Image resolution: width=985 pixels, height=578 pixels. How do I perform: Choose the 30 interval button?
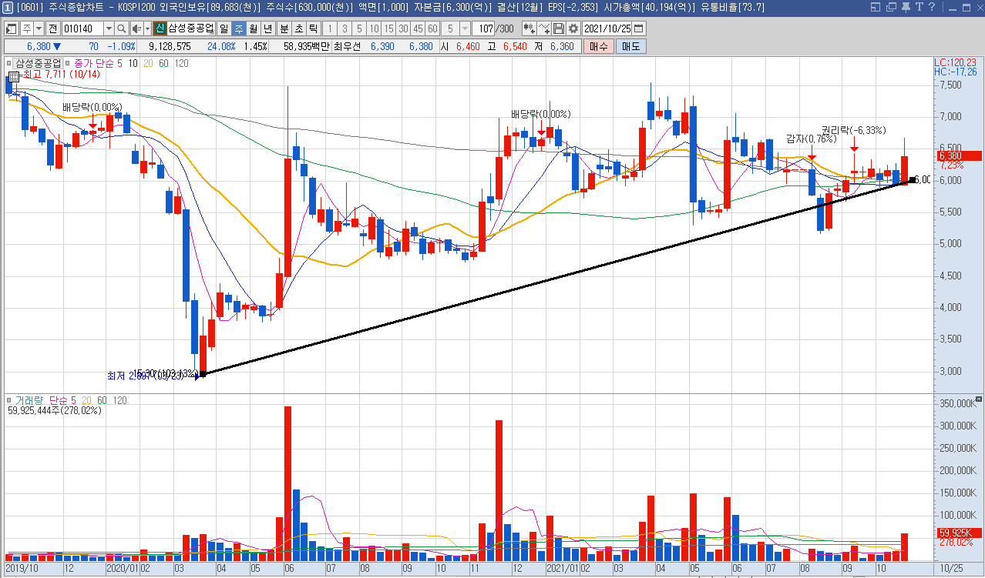(x=403, y=28)
